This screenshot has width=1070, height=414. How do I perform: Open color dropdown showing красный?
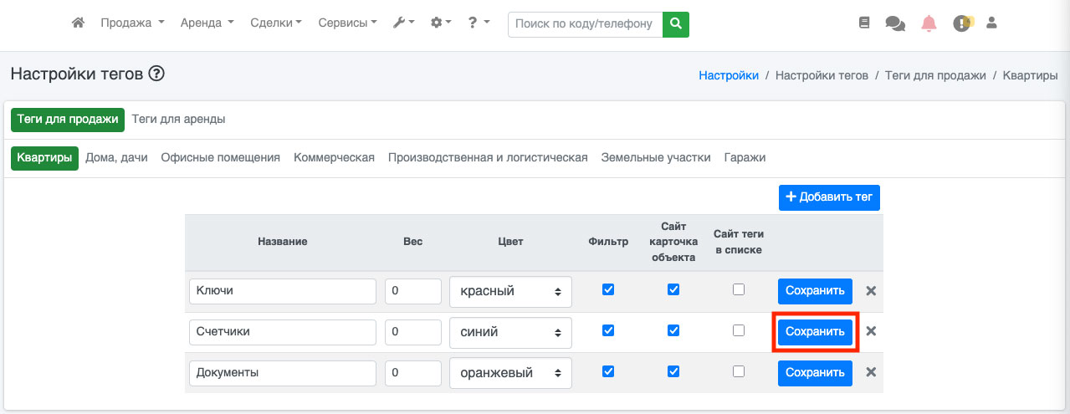[x=510, y=292]
